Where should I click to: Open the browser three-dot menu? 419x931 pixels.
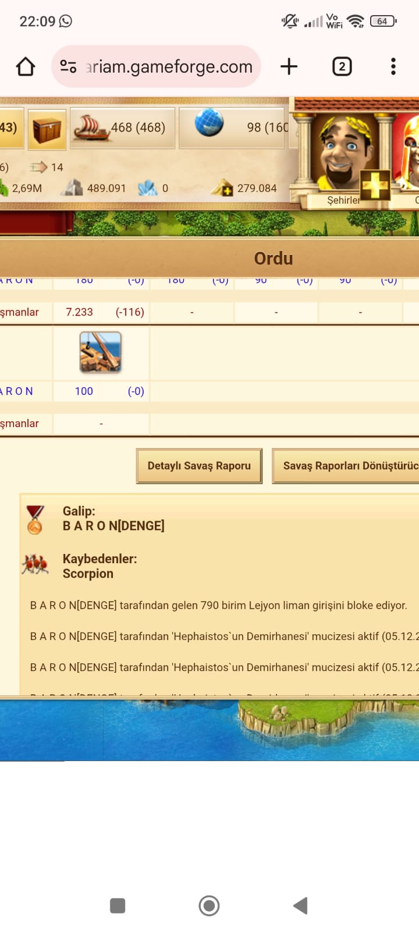(x=393, y=66)
